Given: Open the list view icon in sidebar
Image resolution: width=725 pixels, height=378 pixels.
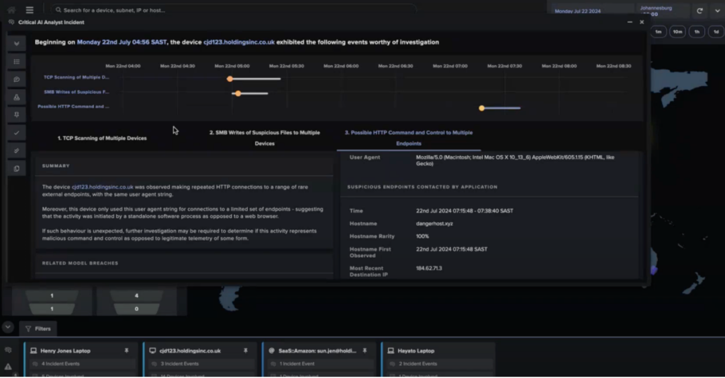Looking at the screenshot, I should 17,62.
